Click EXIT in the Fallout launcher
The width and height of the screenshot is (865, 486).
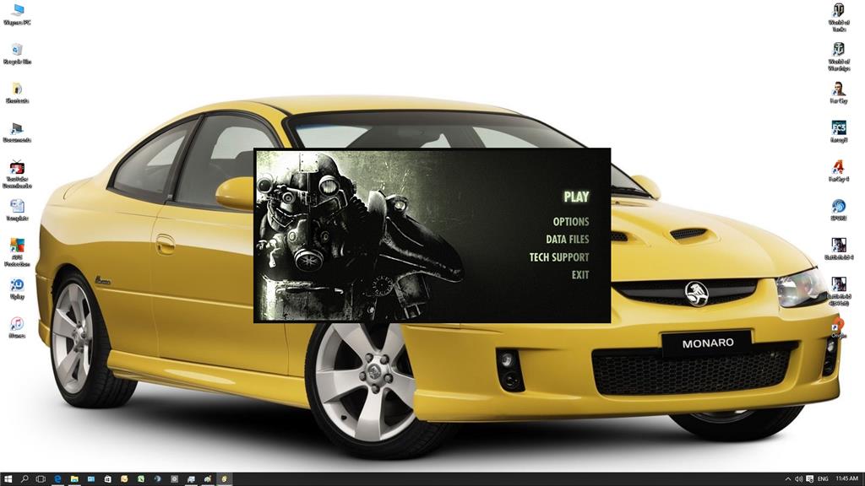pos(579,275)
